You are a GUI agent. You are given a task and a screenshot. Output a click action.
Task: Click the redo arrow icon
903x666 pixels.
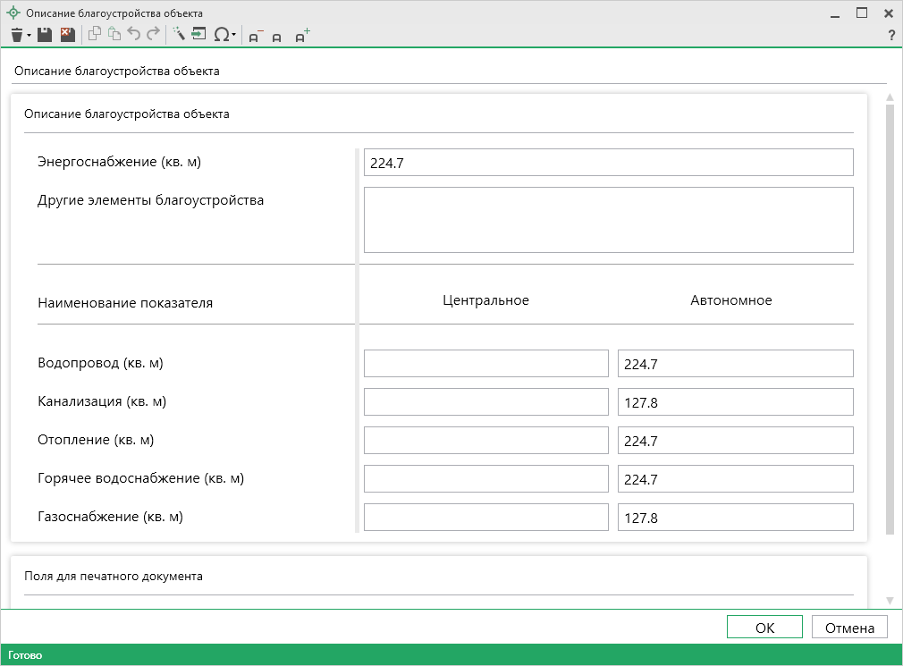pos(153,35)
